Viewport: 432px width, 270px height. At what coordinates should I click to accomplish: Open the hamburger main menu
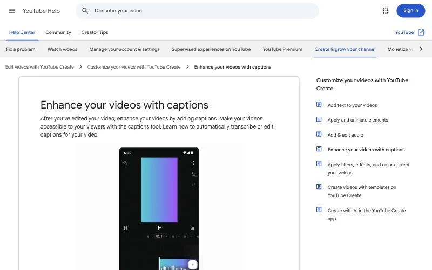coord(12,11)
